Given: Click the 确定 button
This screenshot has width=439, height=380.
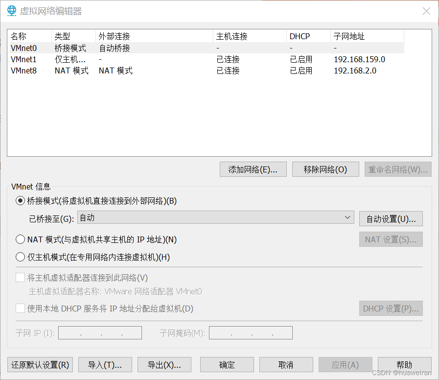Looking at the screenshot, I should (x=227, y=365).
